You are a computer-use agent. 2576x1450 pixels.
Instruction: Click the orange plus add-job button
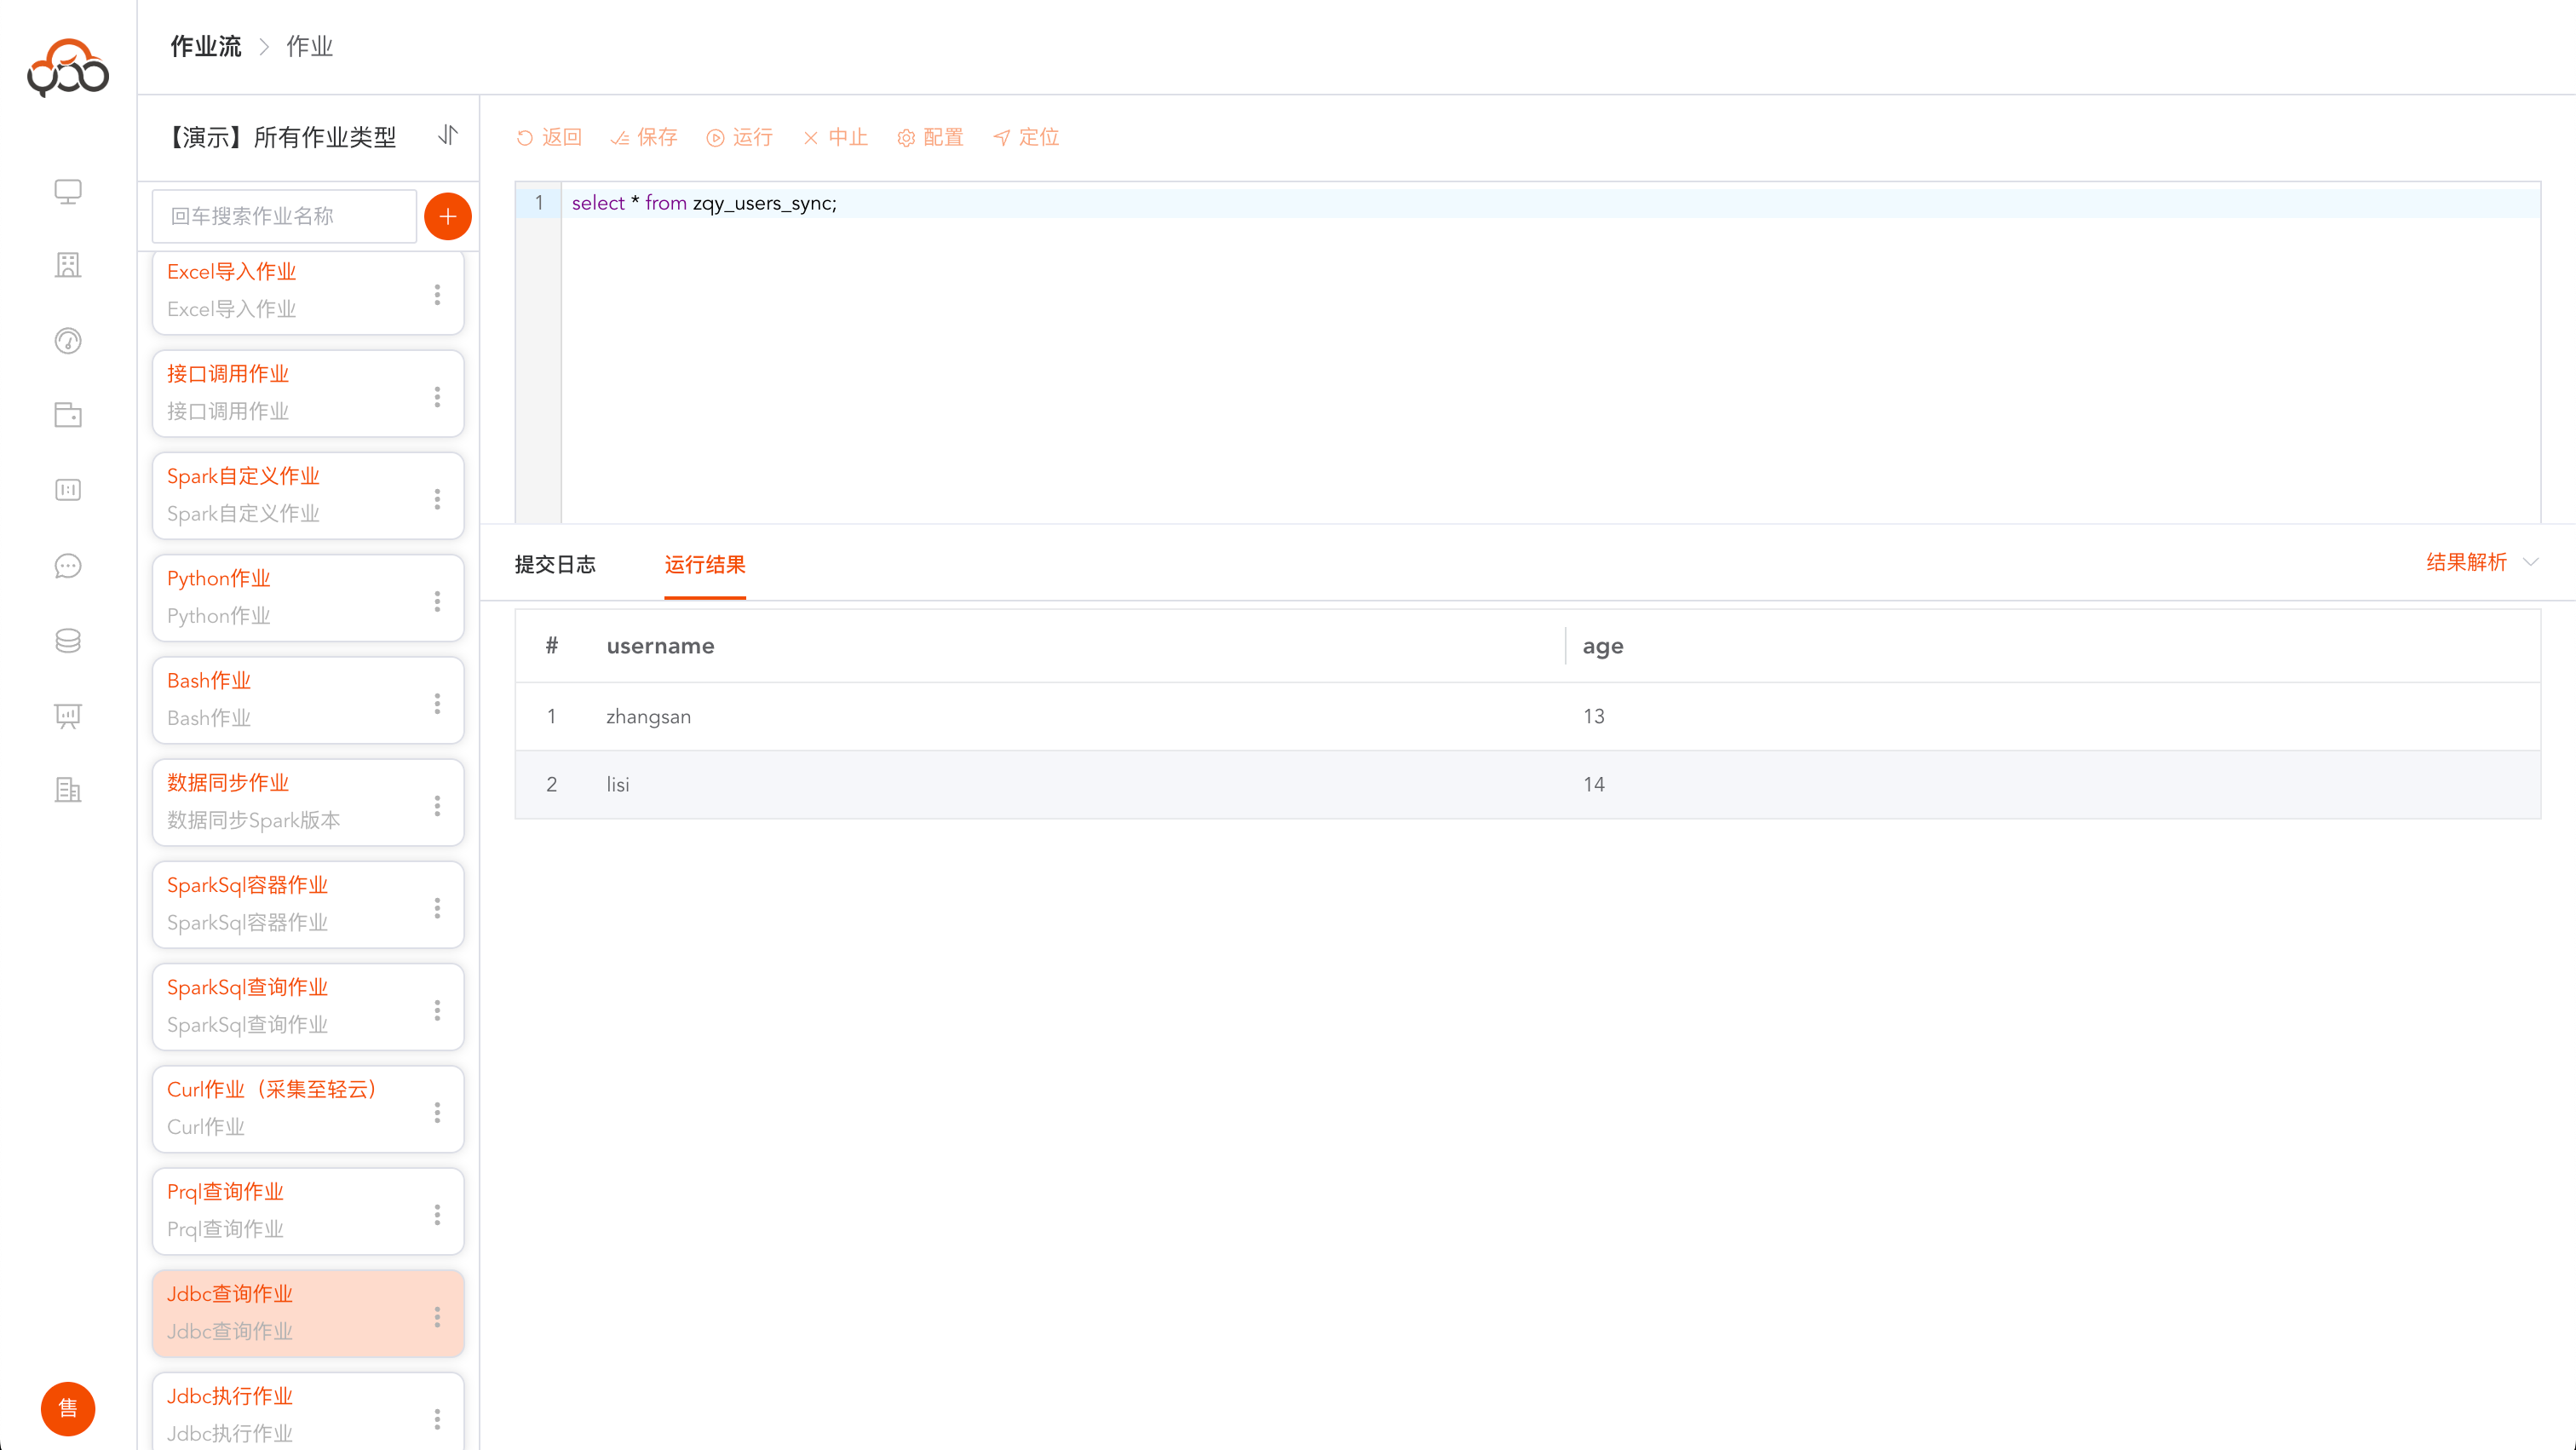447,216
